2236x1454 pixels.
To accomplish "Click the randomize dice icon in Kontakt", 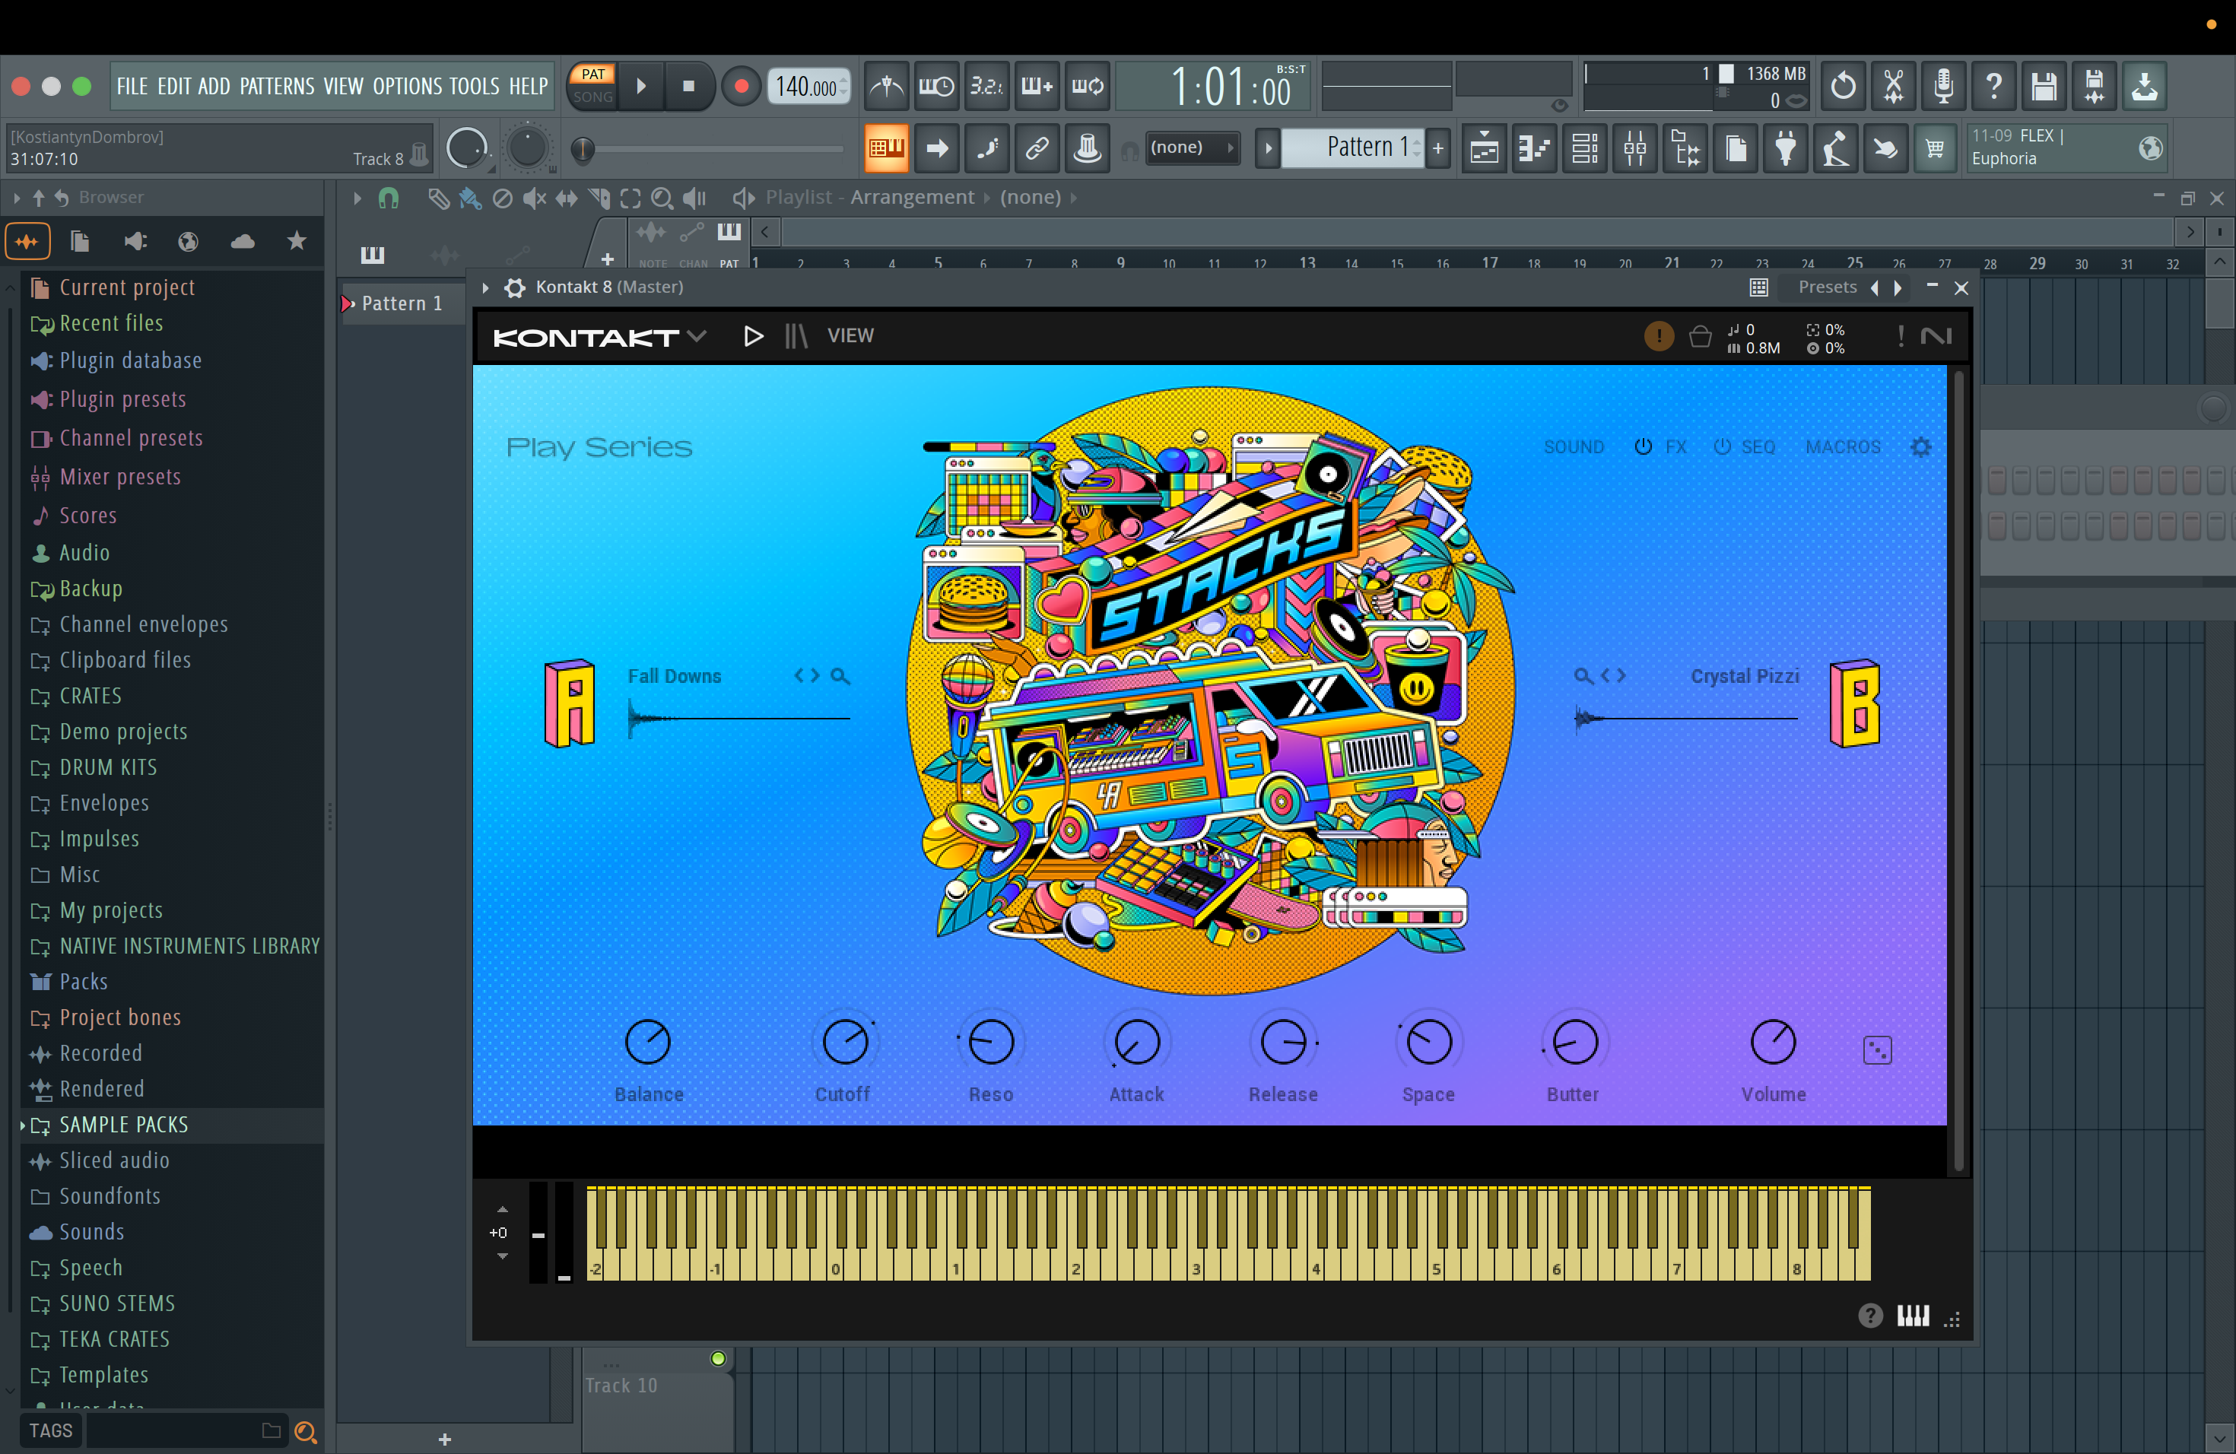I will coord(1876,1049).
